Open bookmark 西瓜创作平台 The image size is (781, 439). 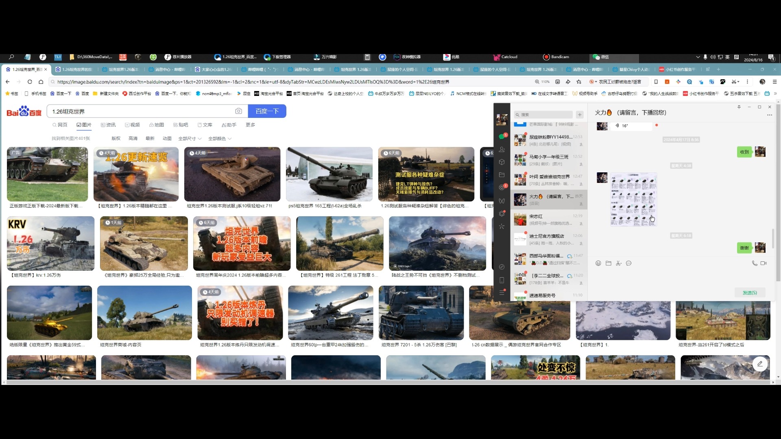(x=137, y=93)
